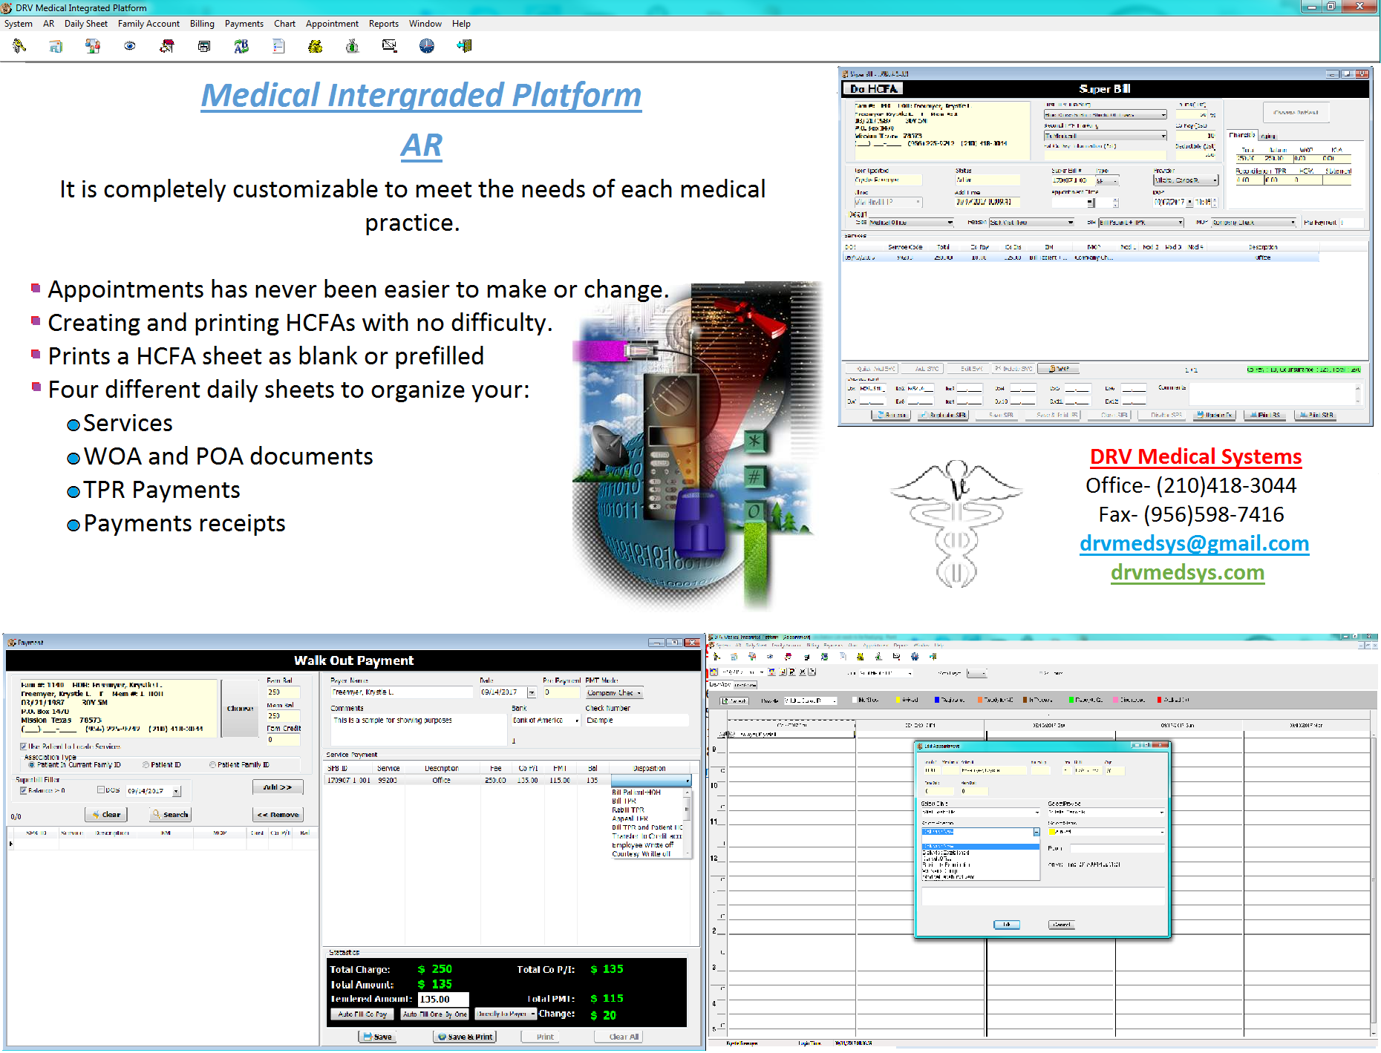Toggle Use Patient to Locate Services checkbox
1381x1053 pixels.
24,747
